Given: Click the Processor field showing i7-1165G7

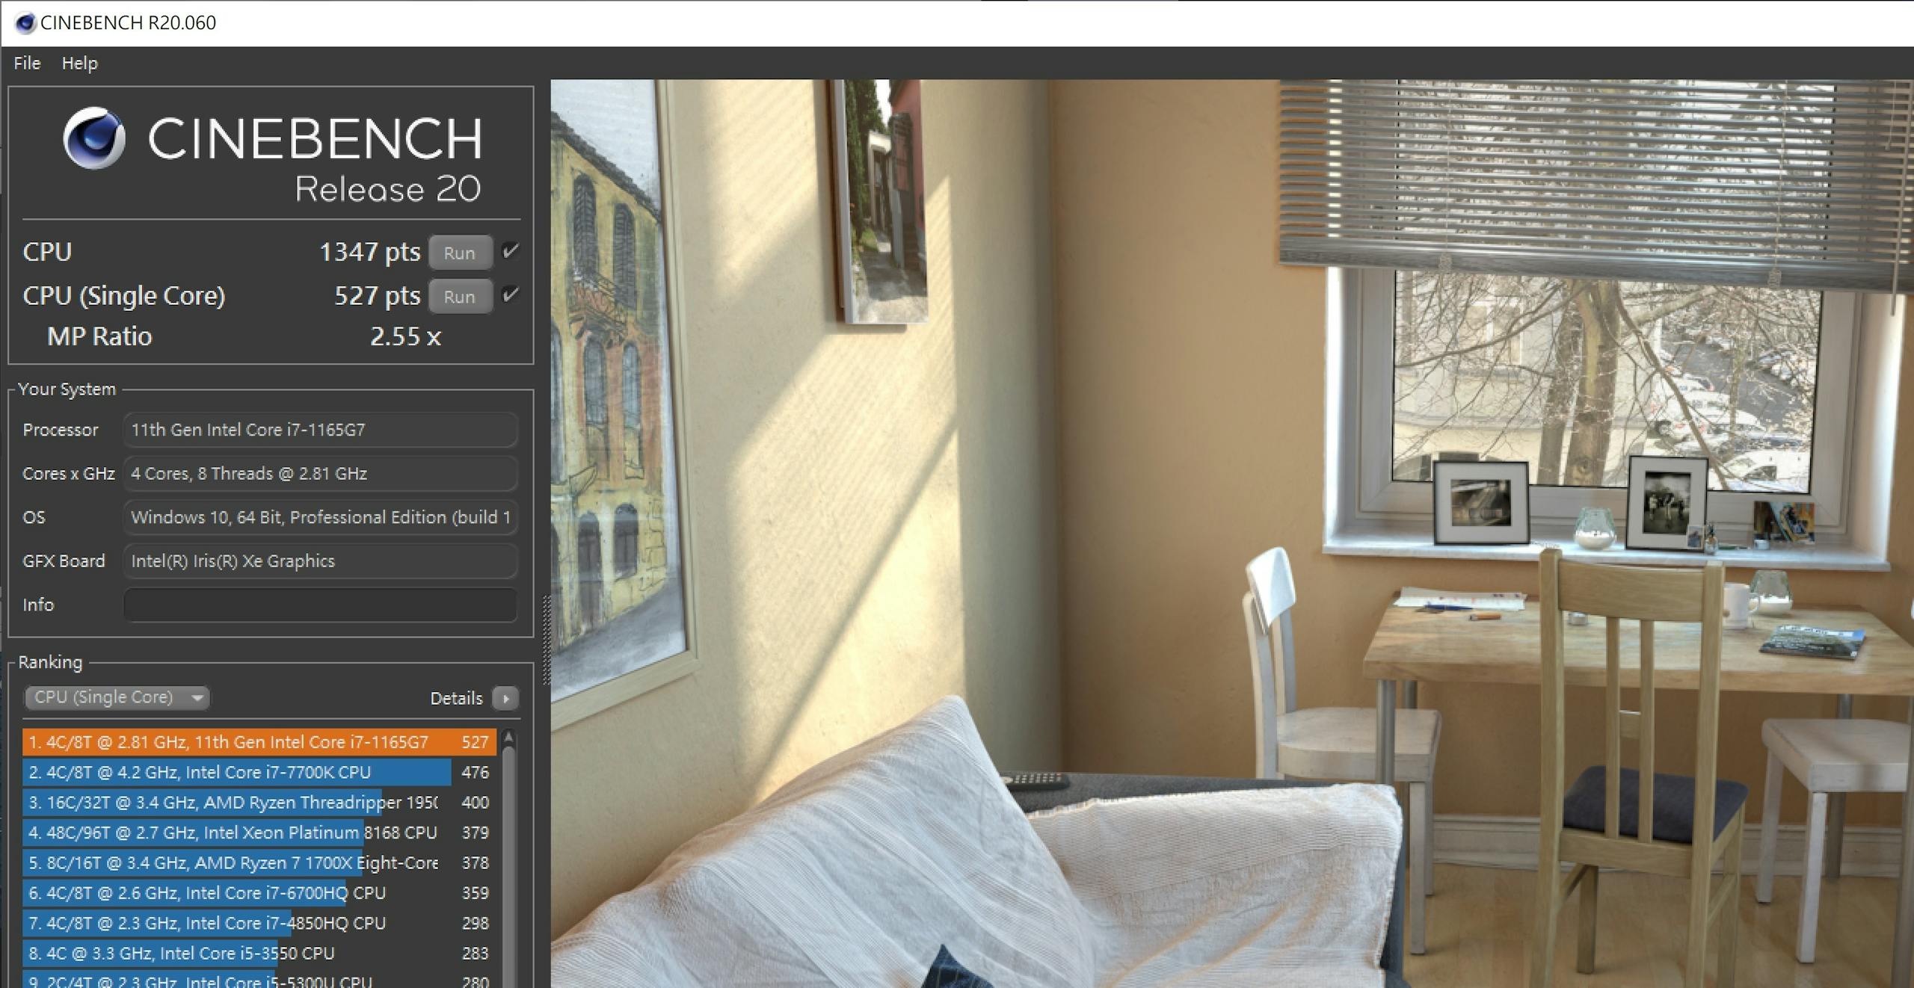Looking at the screenshot, I should click(320, 430).
